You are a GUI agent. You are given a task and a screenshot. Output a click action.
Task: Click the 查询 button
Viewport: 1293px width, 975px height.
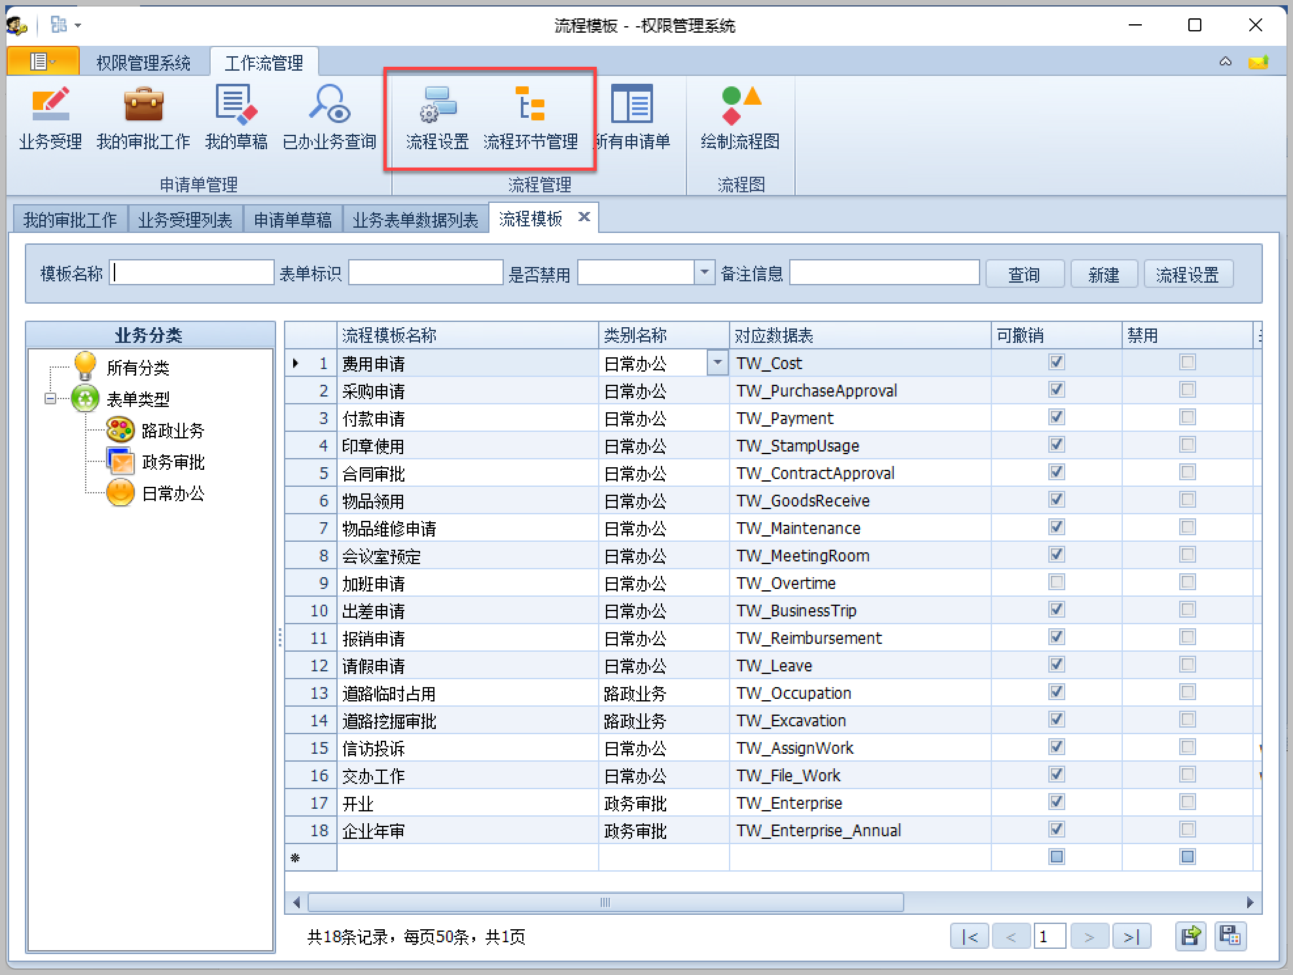[1024, 274]
